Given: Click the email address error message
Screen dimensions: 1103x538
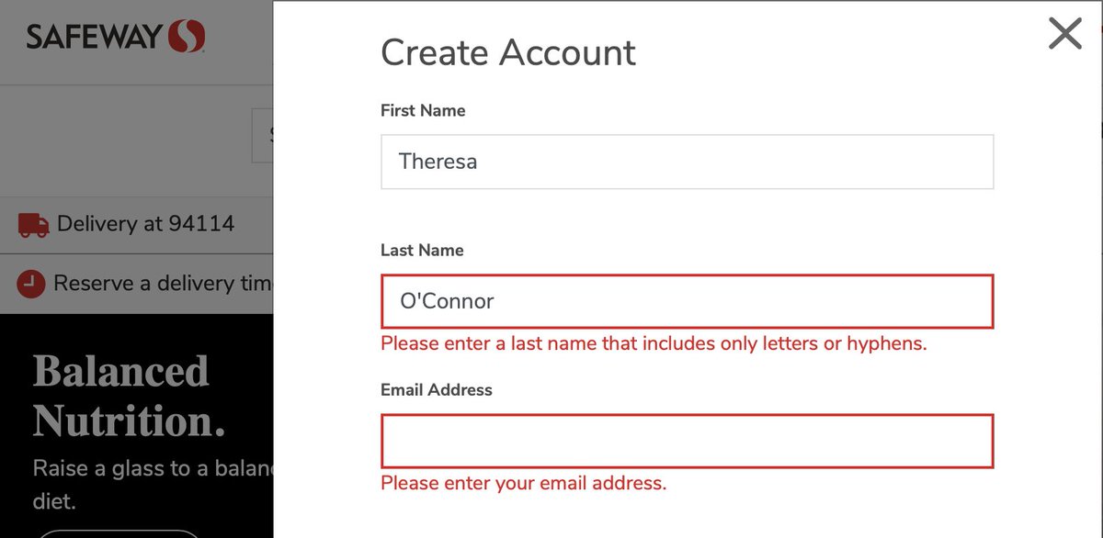Looking at the screenshot, I should (x=523, y=483).
